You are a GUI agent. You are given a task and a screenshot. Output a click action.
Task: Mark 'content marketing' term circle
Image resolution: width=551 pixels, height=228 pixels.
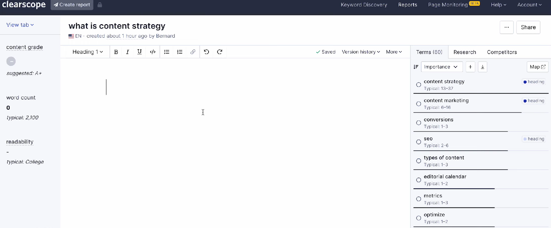pyautogui.click(x=419, y=104)
